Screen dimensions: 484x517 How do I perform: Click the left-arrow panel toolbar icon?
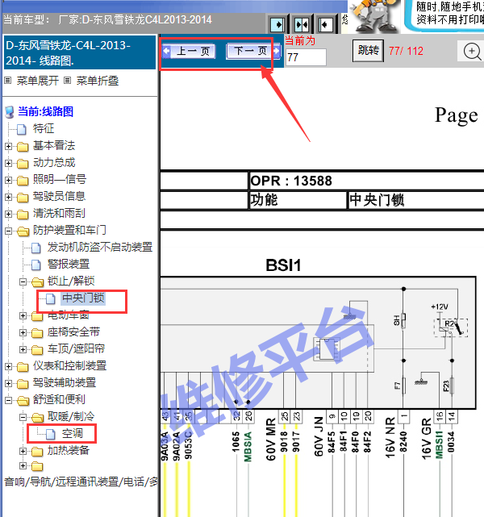[326, 24]
